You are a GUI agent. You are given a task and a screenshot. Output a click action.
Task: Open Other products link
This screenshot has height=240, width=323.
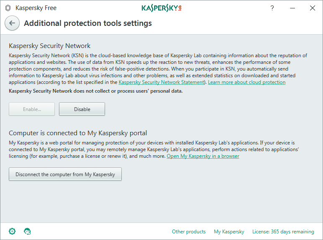click(189, 232)
